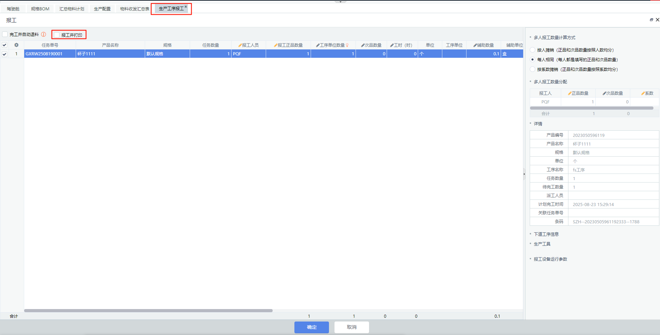Click the lightbulb hint icon on 工序单位数量
This screenshot has width=660, height=335.
click(347, 45)
